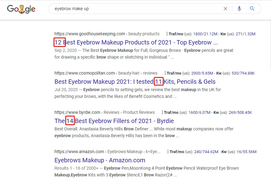Viewport: 271px width, 181px height.
Task: Clear the search query with the X icon
Action: coord(225,9)
